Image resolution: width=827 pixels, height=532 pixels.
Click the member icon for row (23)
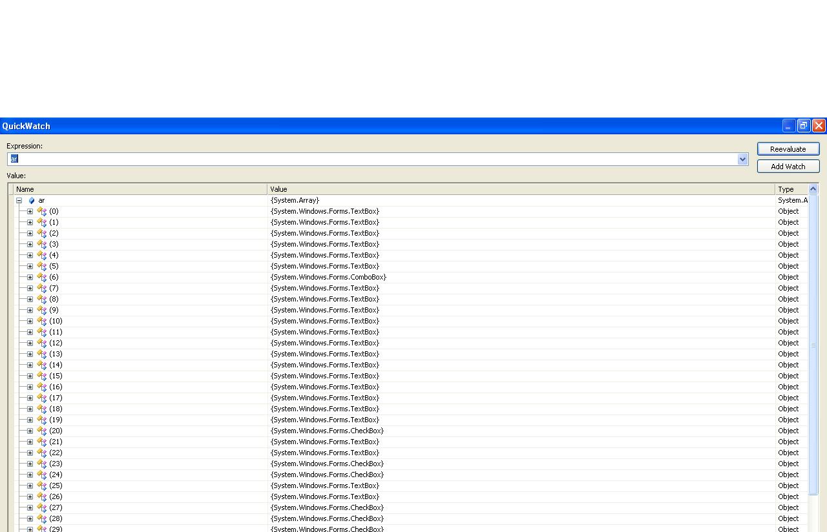point(42,464)
